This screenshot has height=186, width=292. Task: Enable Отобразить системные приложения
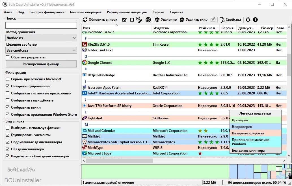coord(7,93)
